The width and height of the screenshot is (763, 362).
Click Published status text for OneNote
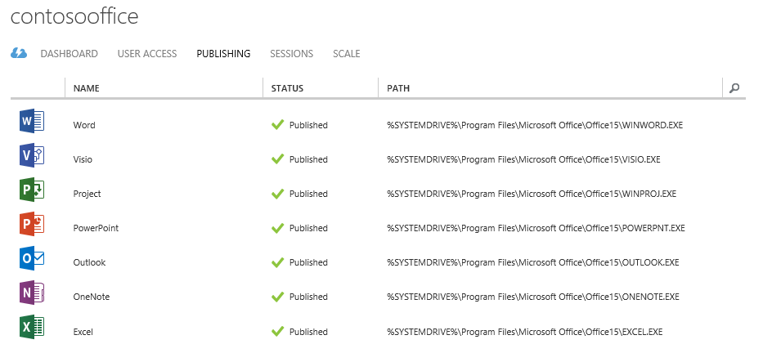(308, 297)
